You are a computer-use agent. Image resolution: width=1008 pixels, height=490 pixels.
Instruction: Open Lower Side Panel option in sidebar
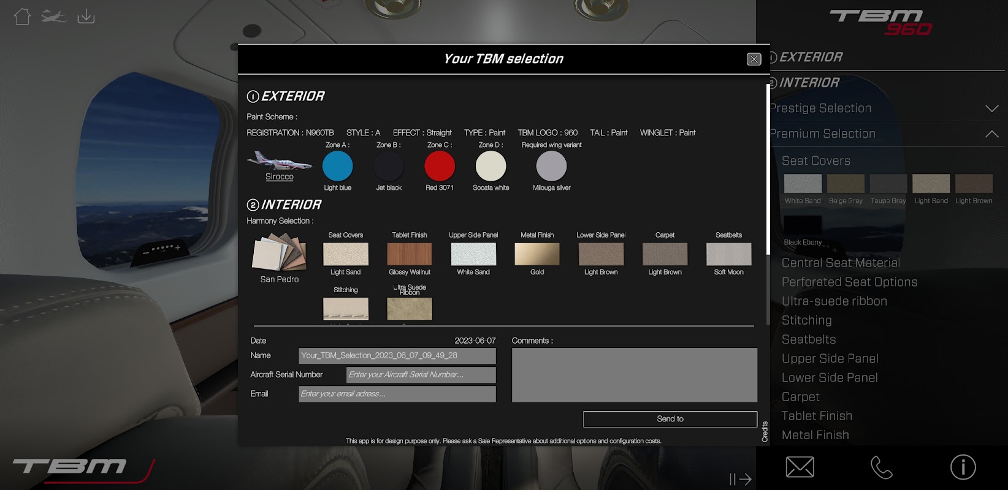tap(830, 377)
